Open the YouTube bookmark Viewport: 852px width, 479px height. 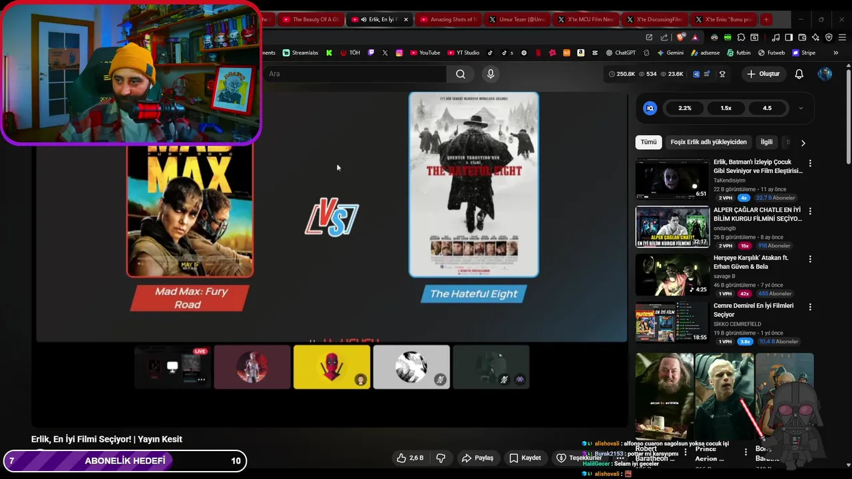[x=425, y=53]
